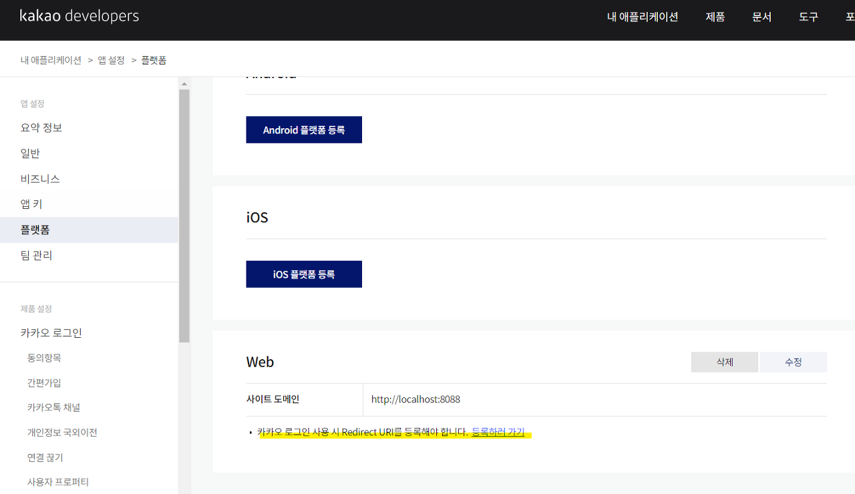Screen dimensions: 855x494
Task: Click the 제품 설정 sidebar section label
Action: 36,308
